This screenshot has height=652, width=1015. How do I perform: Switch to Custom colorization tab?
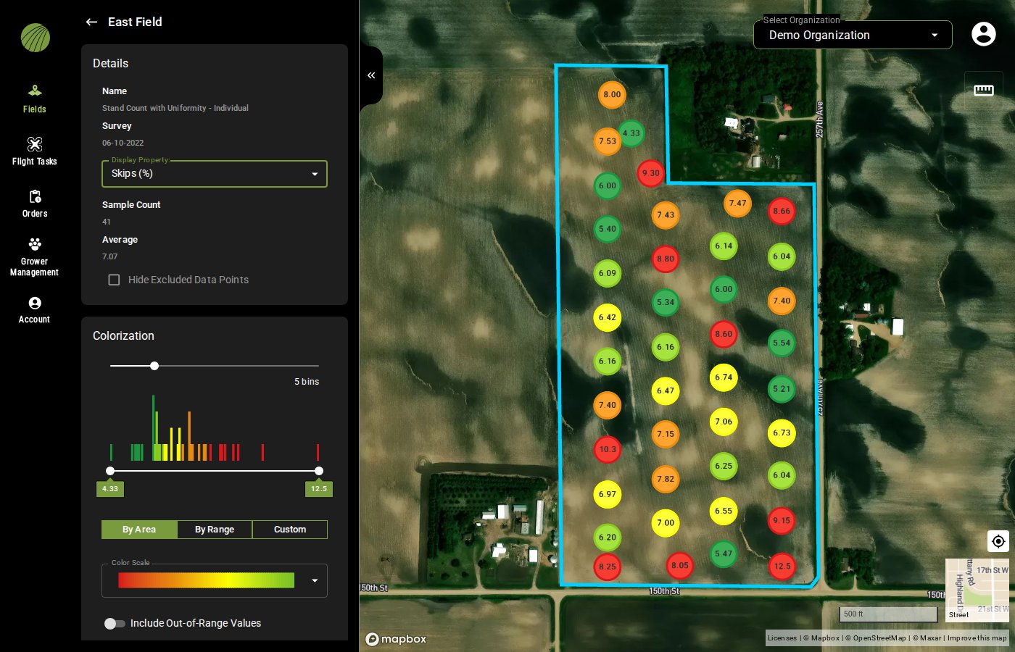(x=290, y=530)
